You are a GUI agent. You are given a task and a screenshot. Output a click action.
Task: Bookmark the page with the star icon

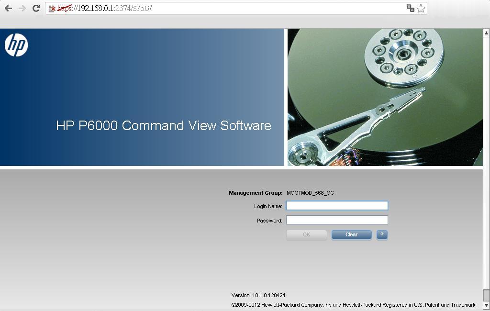click(421, 9)
